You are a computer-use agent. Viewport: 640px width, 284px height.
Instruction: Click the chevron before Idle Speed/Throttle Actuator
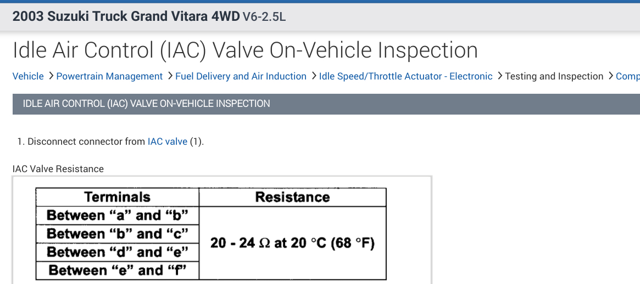click(313, 76)
